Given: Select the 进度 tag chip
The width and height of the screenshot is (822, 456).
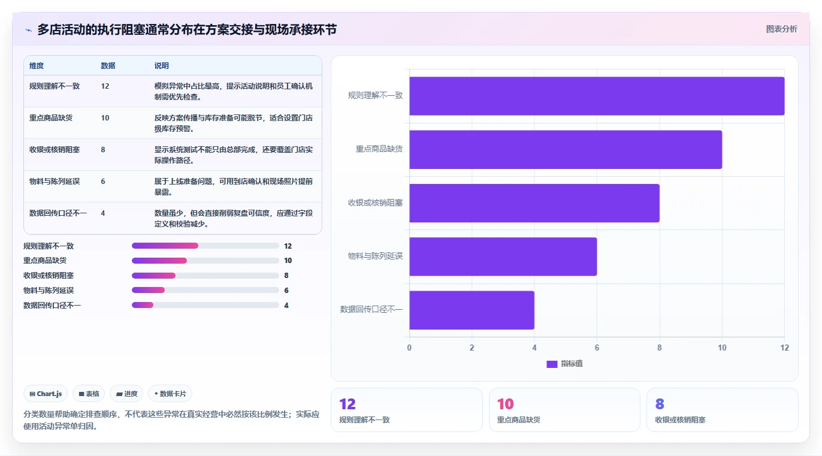Looking at the screenshot, I should pyautogui.click(x=126, y=394).
